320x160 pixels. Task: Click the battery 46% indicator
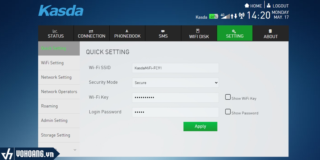(x=214, y=17)
